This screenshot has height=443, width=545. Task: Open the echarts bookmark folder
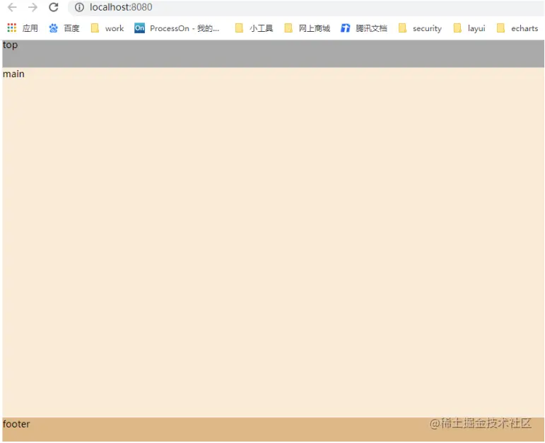517,28
